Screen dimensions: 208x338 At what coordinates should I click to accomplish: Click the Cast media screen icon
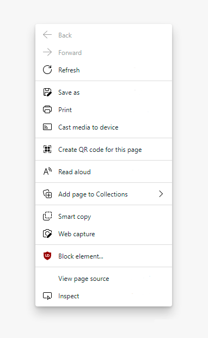point(47,127)
